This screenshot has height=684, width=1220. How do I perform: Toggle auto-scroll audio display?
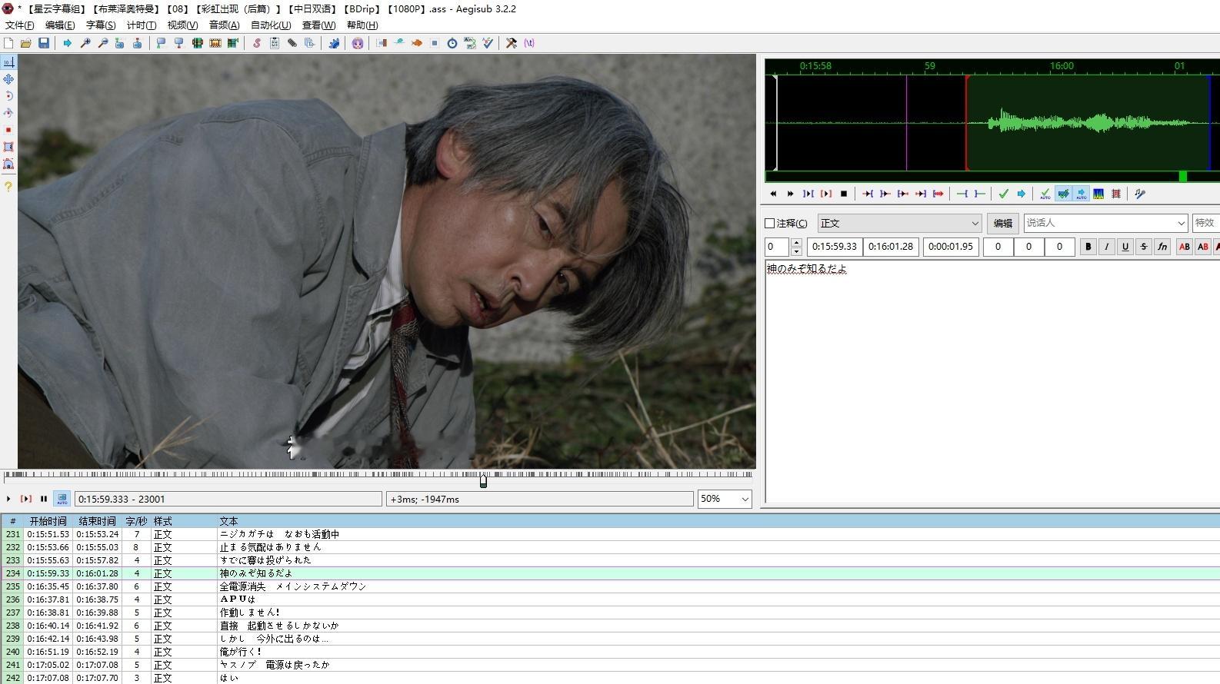point(1081,194)
